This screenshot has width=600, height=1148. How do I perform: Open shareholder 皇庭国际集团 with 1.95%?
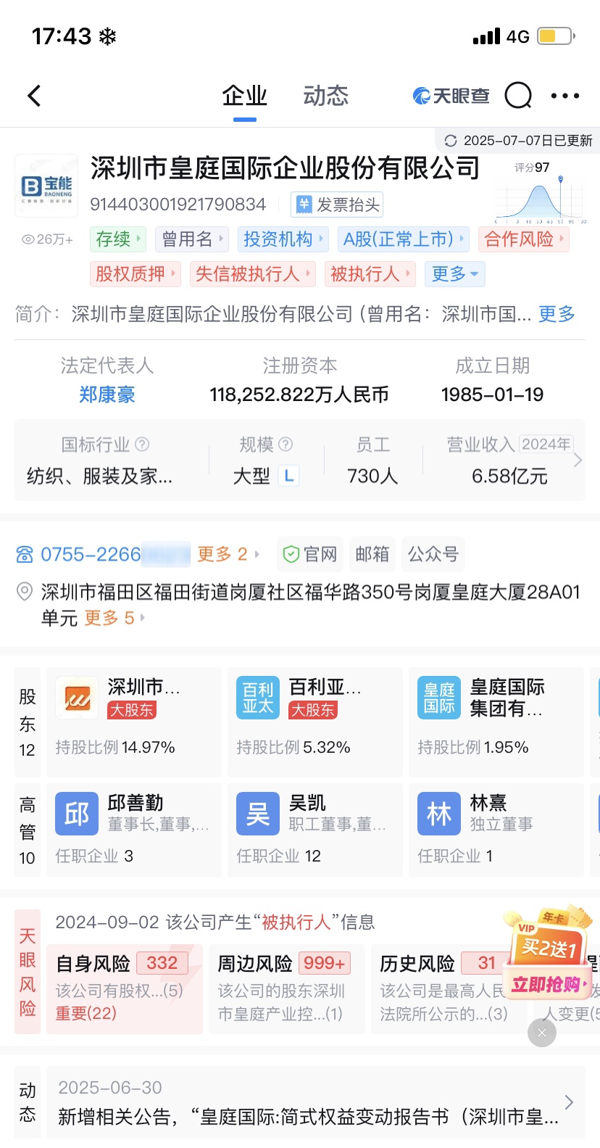click(x=496, y=722)
